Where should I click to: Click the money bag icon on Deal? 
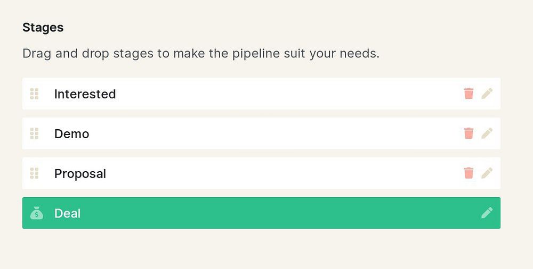click(36, 213)
